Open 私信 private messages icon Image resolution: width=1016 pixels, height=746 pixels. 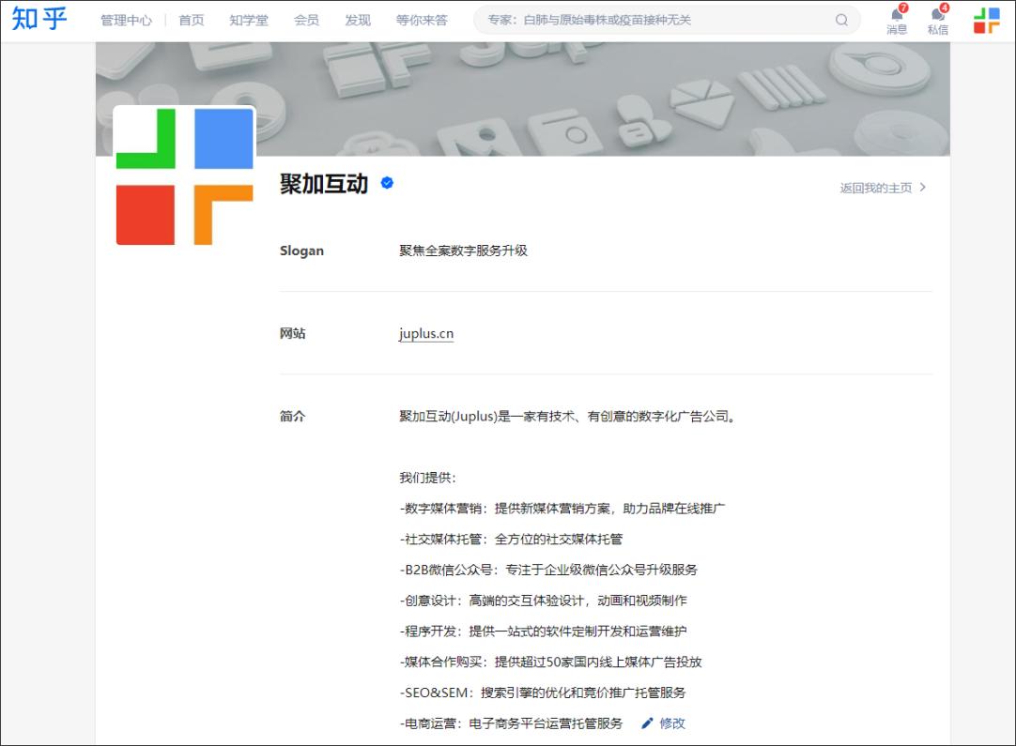[937, 21]
